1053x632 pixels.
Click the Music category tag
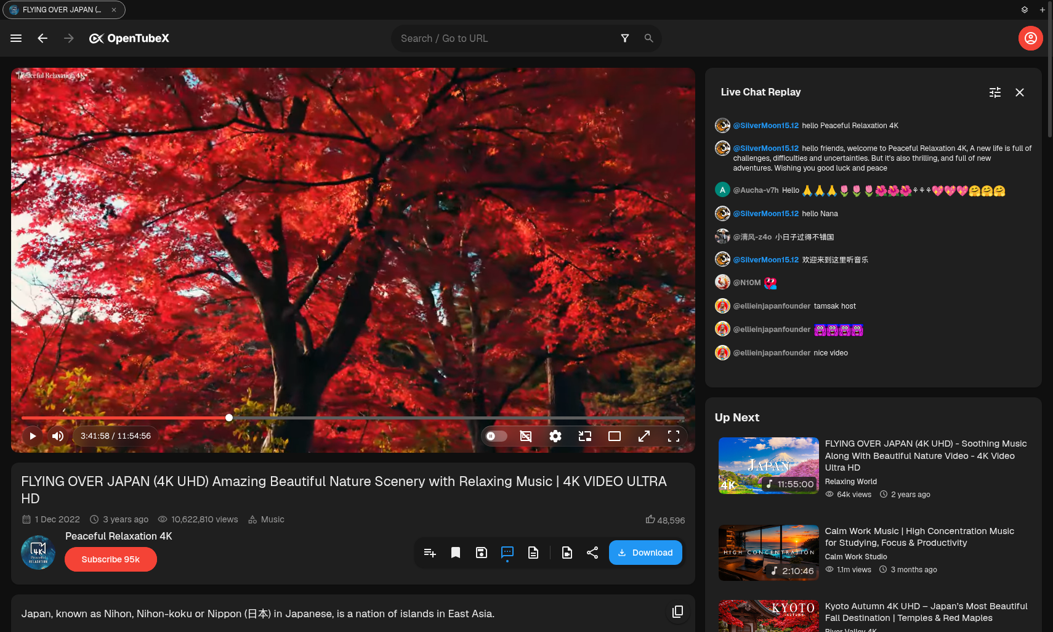[x=266, y=519]
